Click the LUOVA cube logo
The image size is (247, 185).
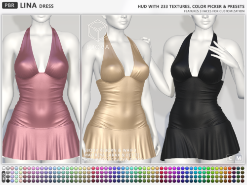click(98, 31)
